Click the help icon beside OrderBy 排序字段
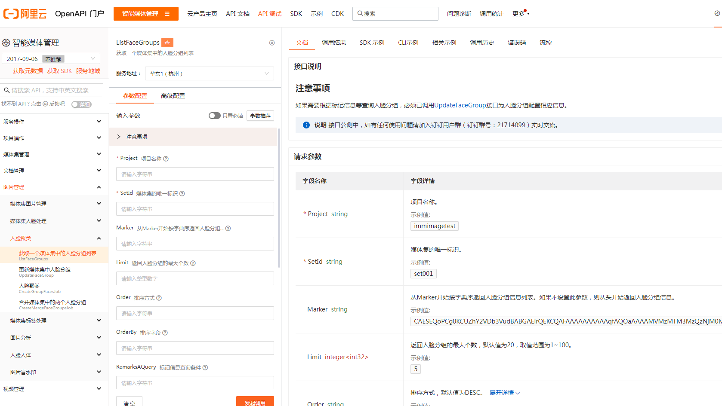 (x=165, y=333)
